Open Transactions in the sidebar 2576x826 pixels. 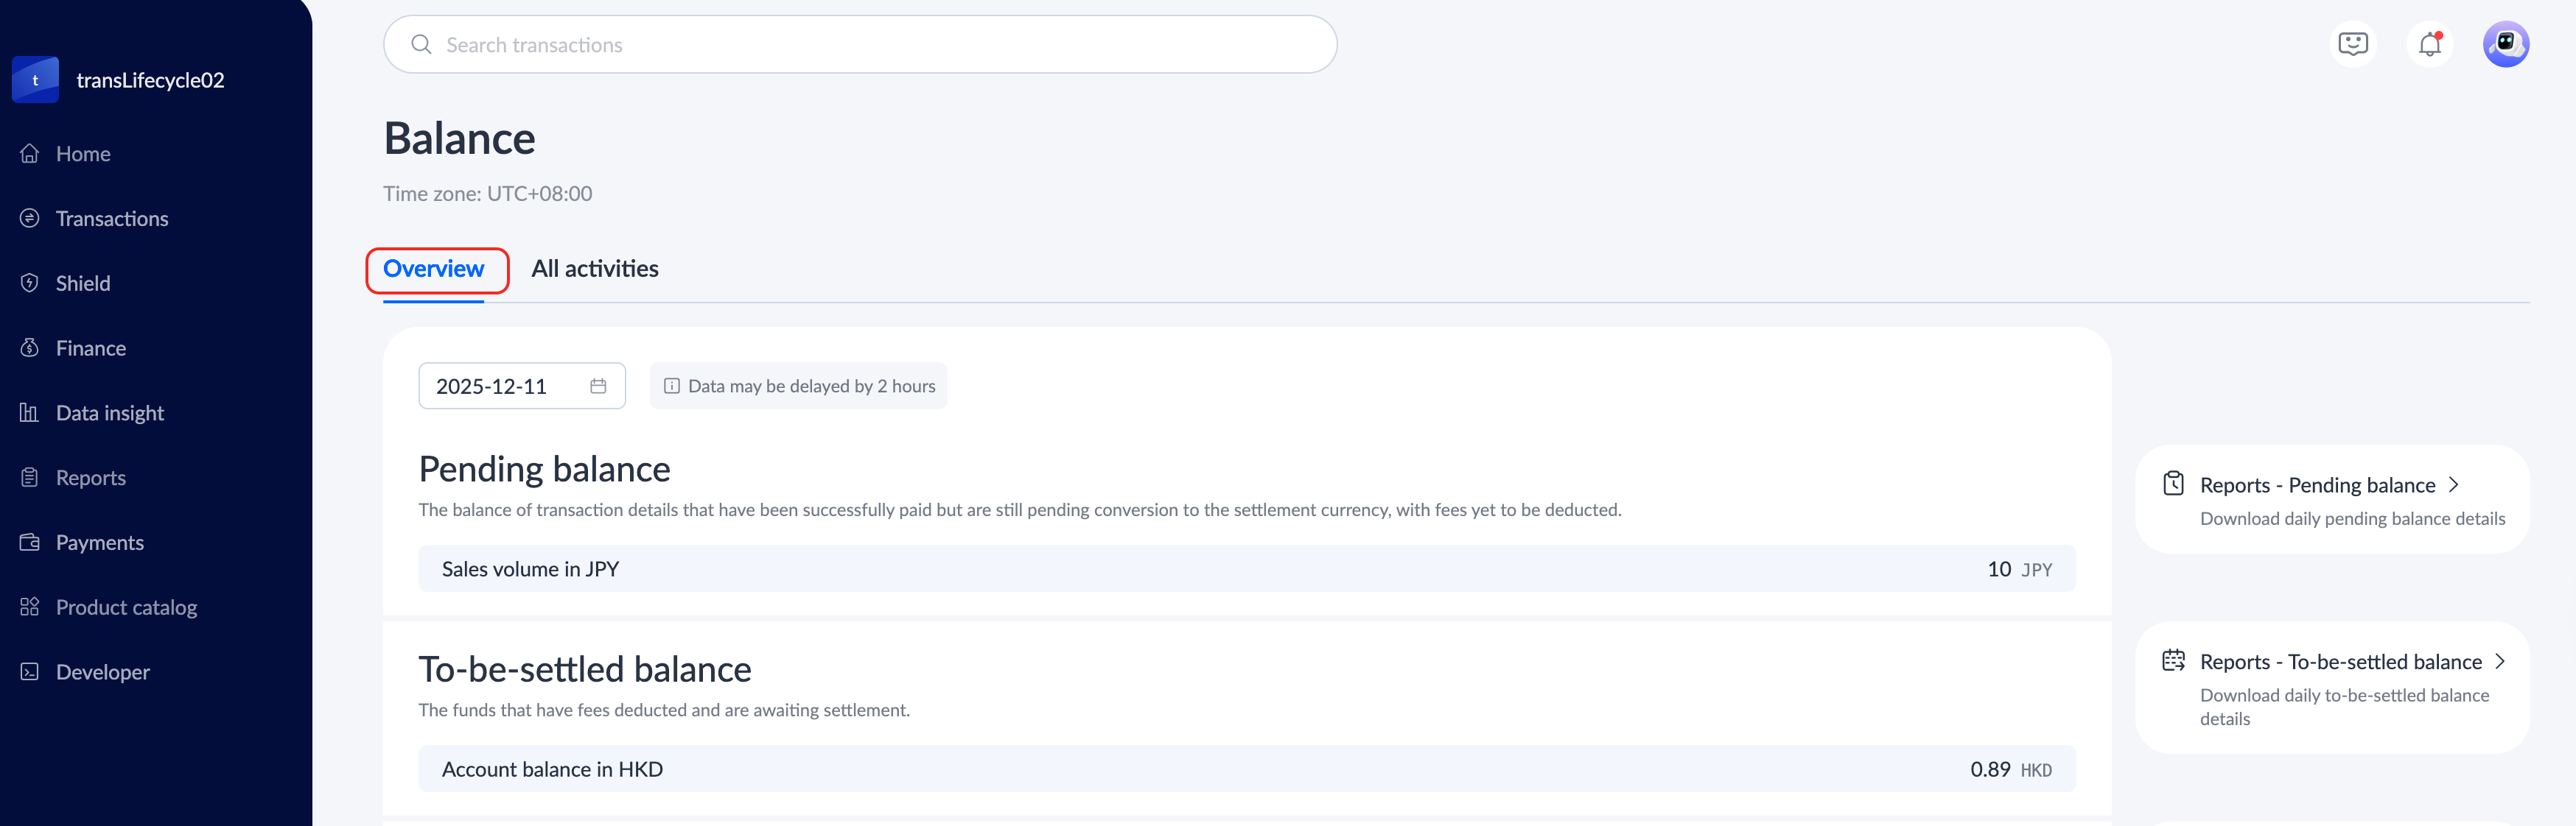point(112,219)
